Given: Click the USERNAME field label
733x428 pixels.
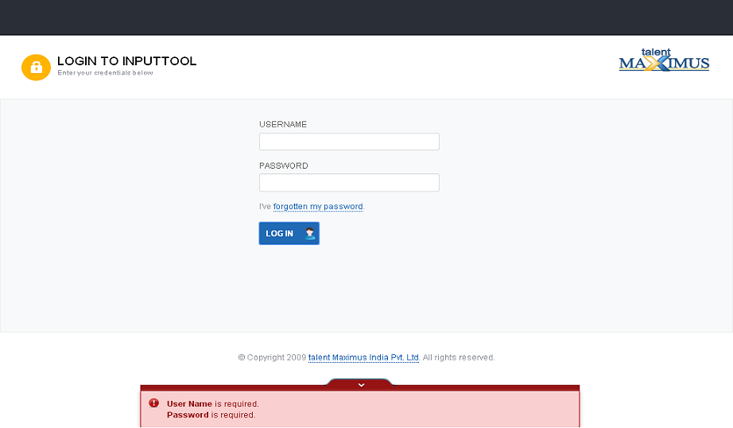Looking at the screenshot, I should [283, 125].
